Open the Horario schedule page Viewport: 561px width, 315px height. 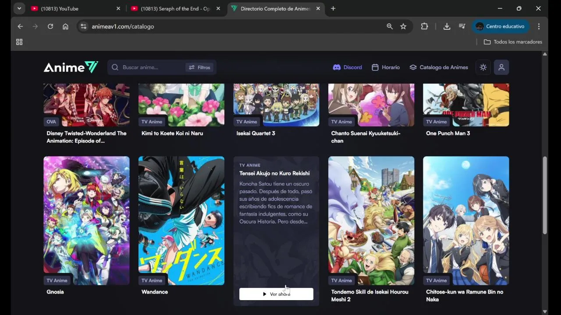pos(386,67)
